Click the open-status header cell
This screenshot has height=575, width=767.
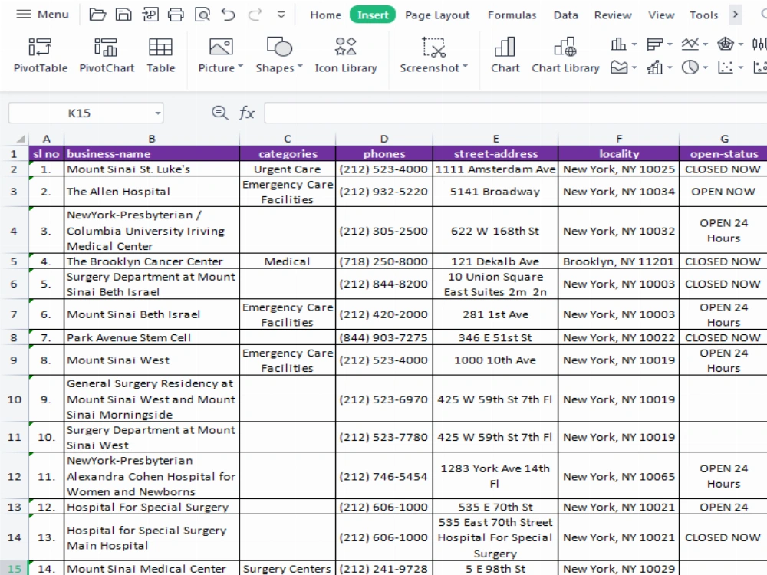[x=723, y=153]
